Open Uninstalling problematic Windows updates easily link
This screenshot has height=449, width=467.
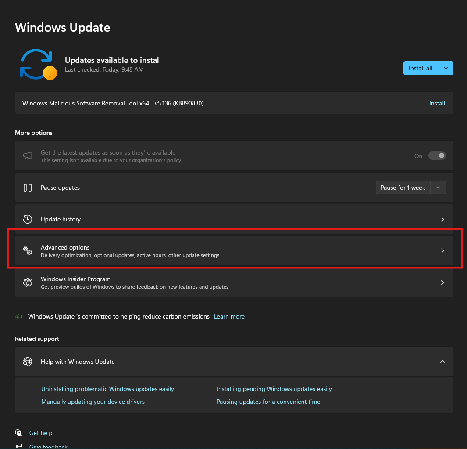point(107,389)
